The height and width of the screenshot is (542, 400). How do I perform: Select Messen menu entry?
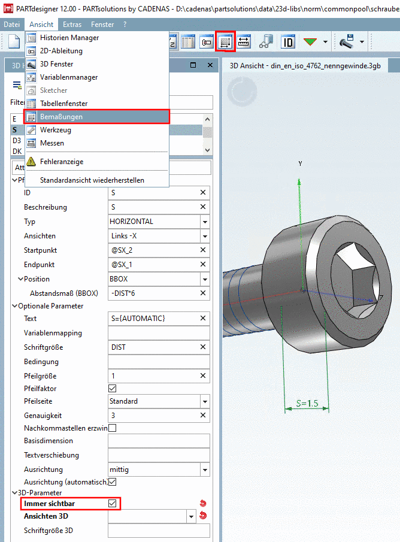click(97, 143)
